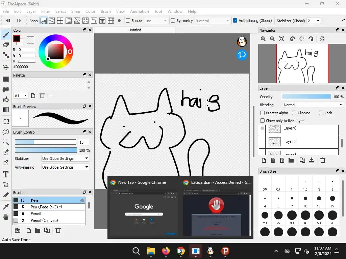Rotate canvas left in Navigator

[x=292, y=39]
